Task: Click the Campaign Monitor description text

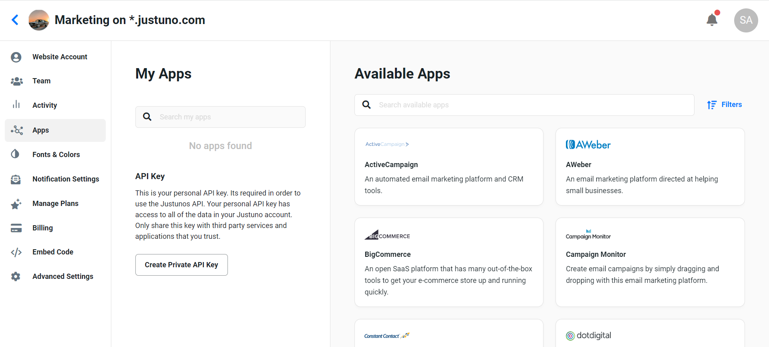Action: tap(642, 274)
